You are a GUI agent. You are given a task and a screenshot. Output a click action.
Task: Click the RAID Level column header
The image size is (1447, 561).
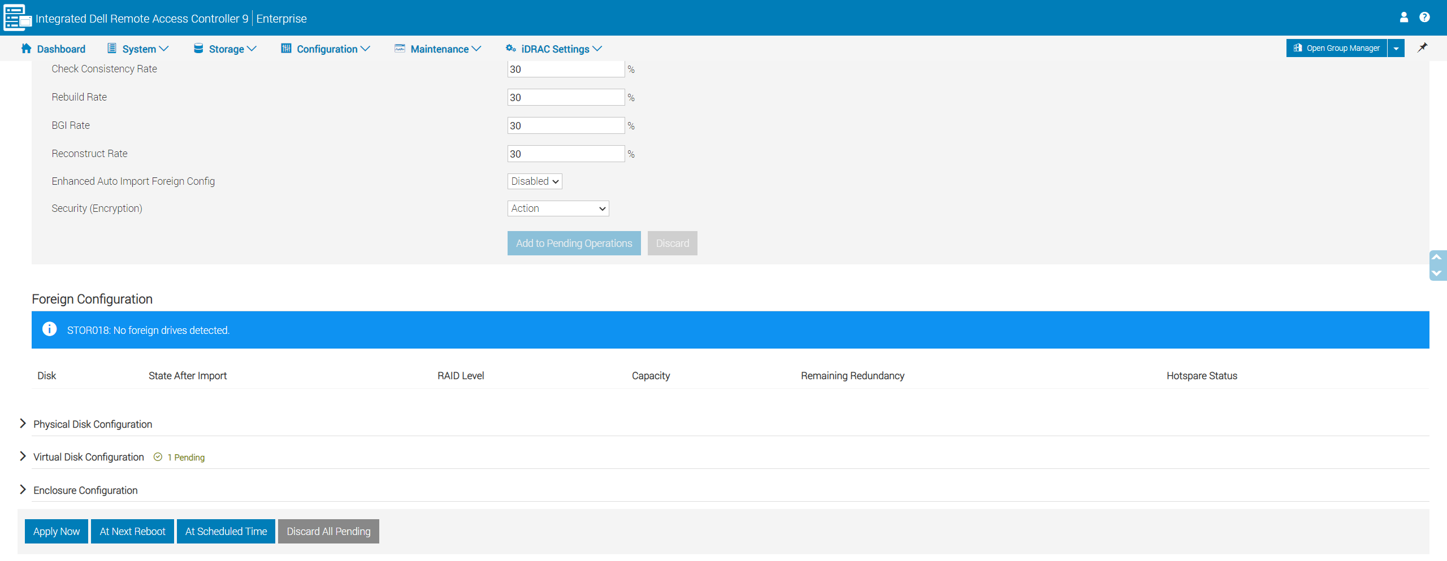(x=461, y=376)
